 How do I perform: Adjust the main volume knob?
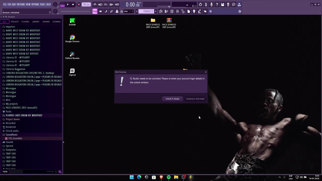tap(55, 5)
